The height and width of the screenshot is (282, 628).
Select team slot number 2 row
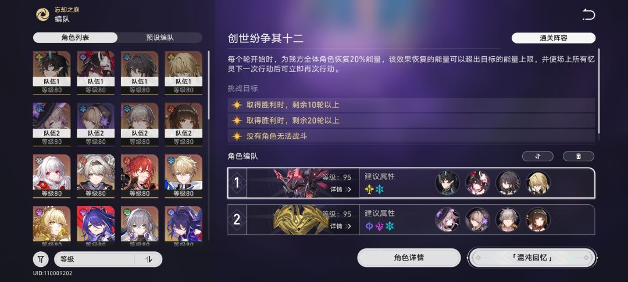pyautogui.click(x=411, y=220)
